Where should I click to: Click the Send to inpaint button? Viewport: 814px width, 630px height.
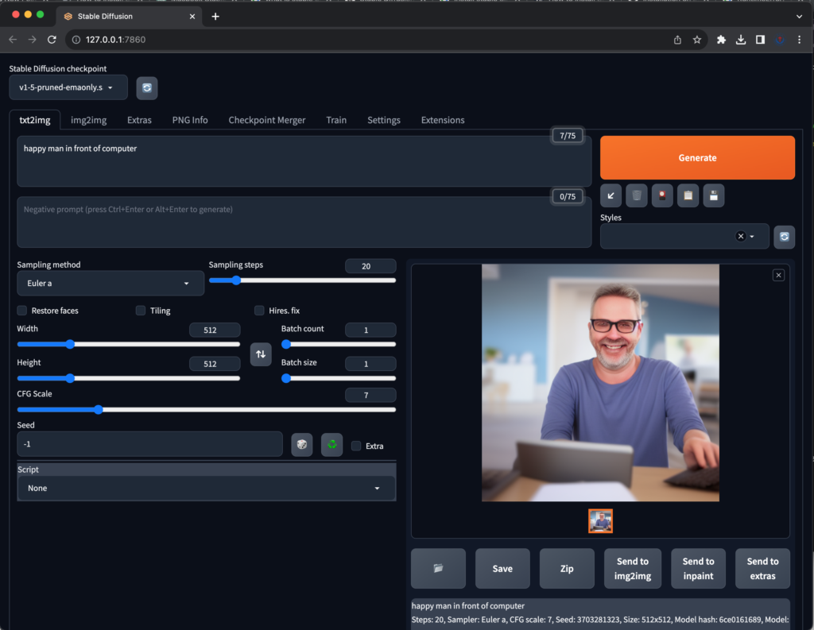(x=698, y=568)
